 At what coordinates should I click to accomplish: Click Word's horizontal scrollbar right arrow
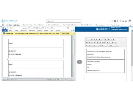72,78
